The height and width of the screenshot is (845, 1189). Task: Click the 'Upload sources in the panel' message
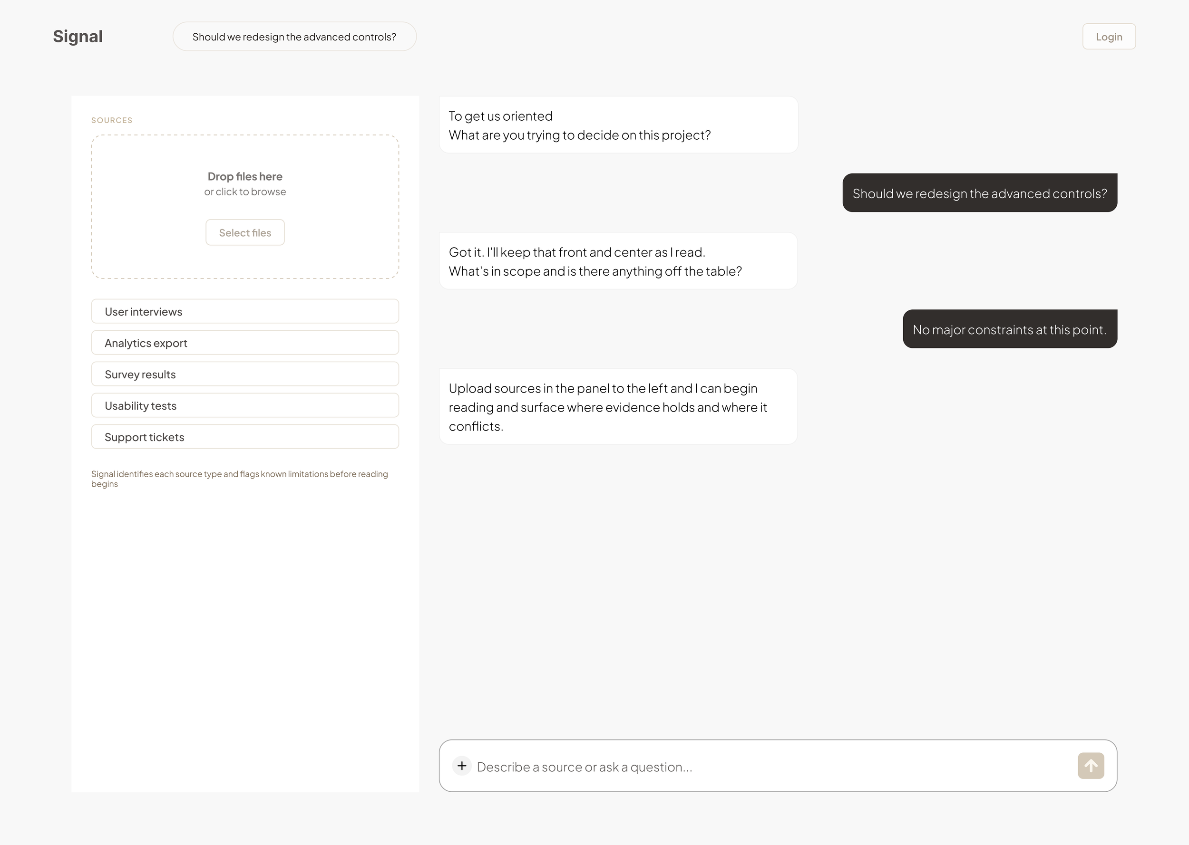tap(618, 406)
